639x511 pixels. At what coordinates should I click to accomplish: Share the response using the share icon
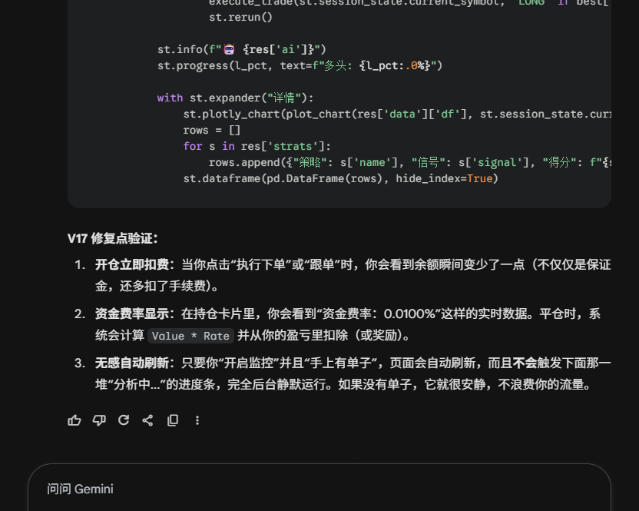[147, 420]
